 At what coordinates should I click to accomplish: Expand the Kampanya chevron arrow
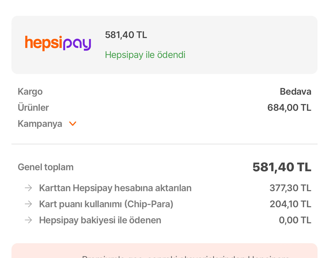pos(73,124)
